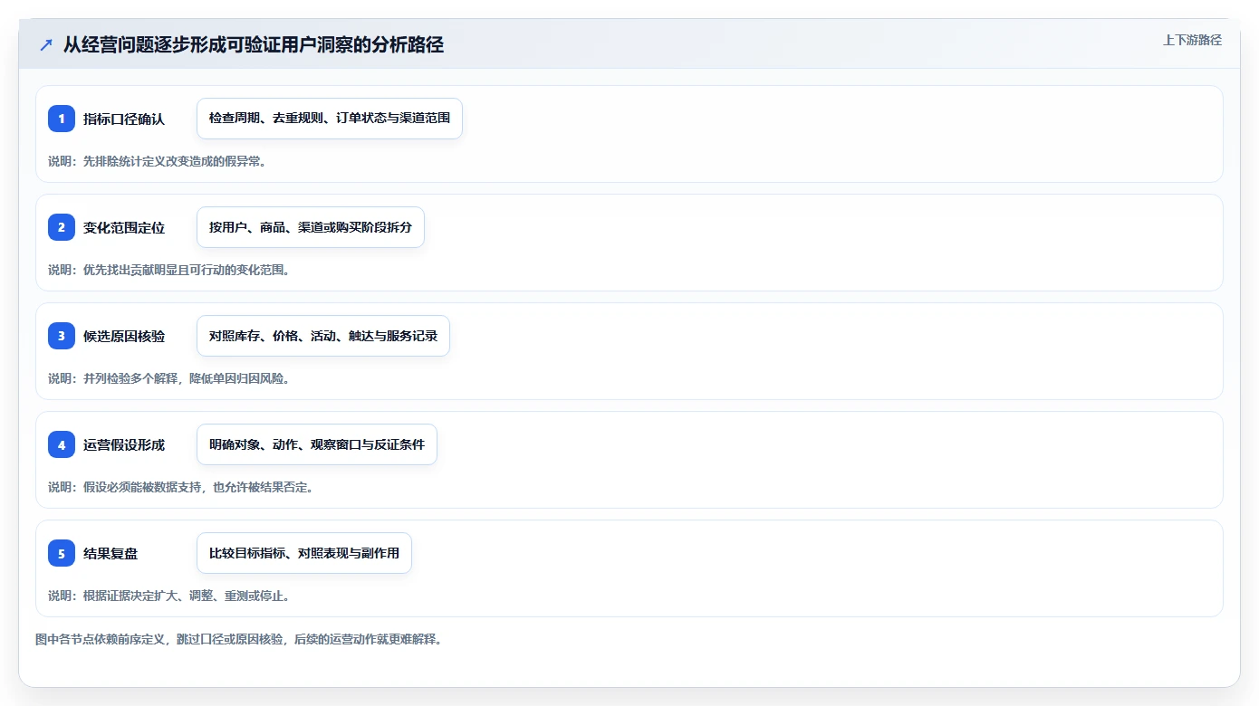Screen dimensions: 1259x706
Task: Click the page title 从经营问题逐步形成可验证用户洞察的分析路径
Action: (254, 44)
